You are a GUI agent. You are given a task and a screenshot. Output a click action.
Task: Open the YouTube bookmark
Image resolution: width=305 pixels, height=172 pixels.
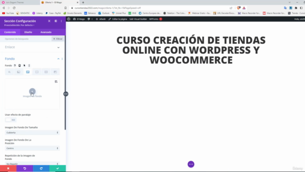tap(8, 13)
